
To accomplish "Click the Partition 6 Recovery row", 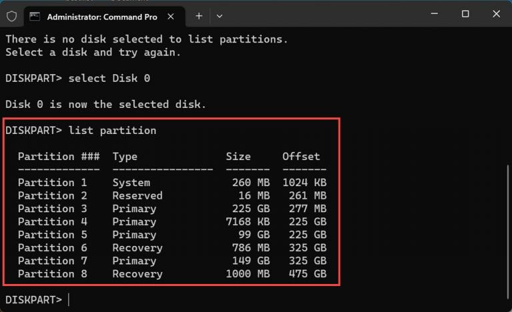I will click(172, 247).
